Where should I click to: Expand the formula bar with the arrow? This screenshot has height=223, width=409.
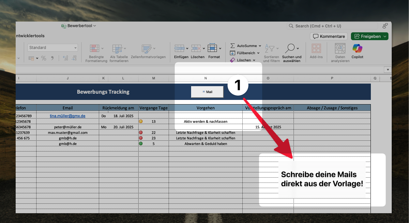coord(388,70)
